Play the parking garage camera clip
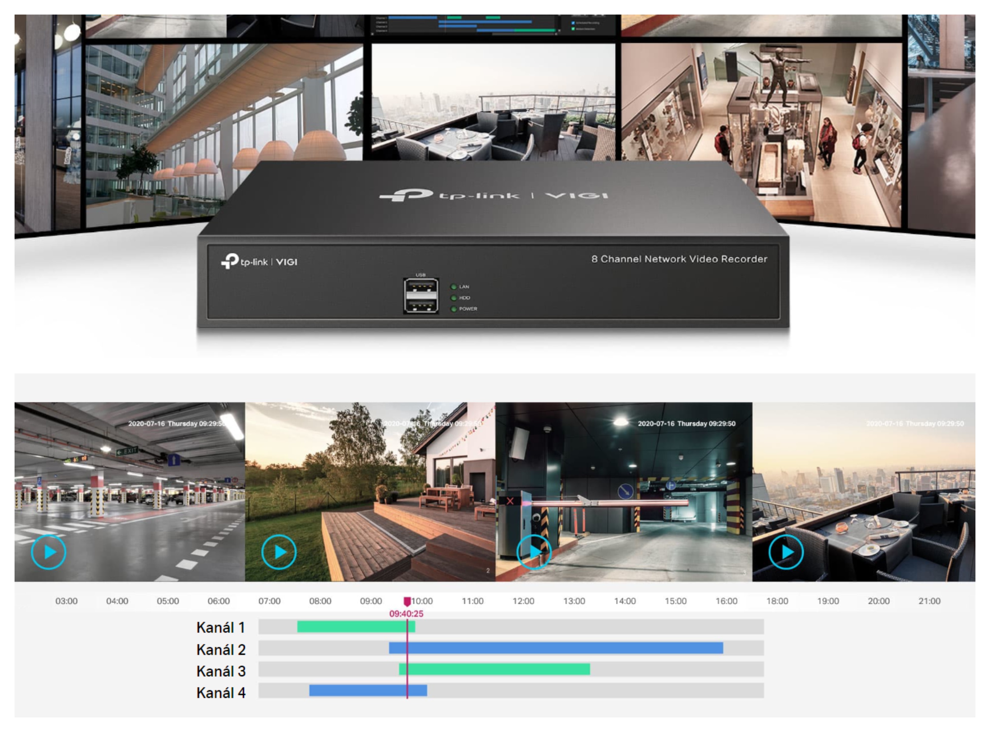Screen dimensions: 990x732 49,552
